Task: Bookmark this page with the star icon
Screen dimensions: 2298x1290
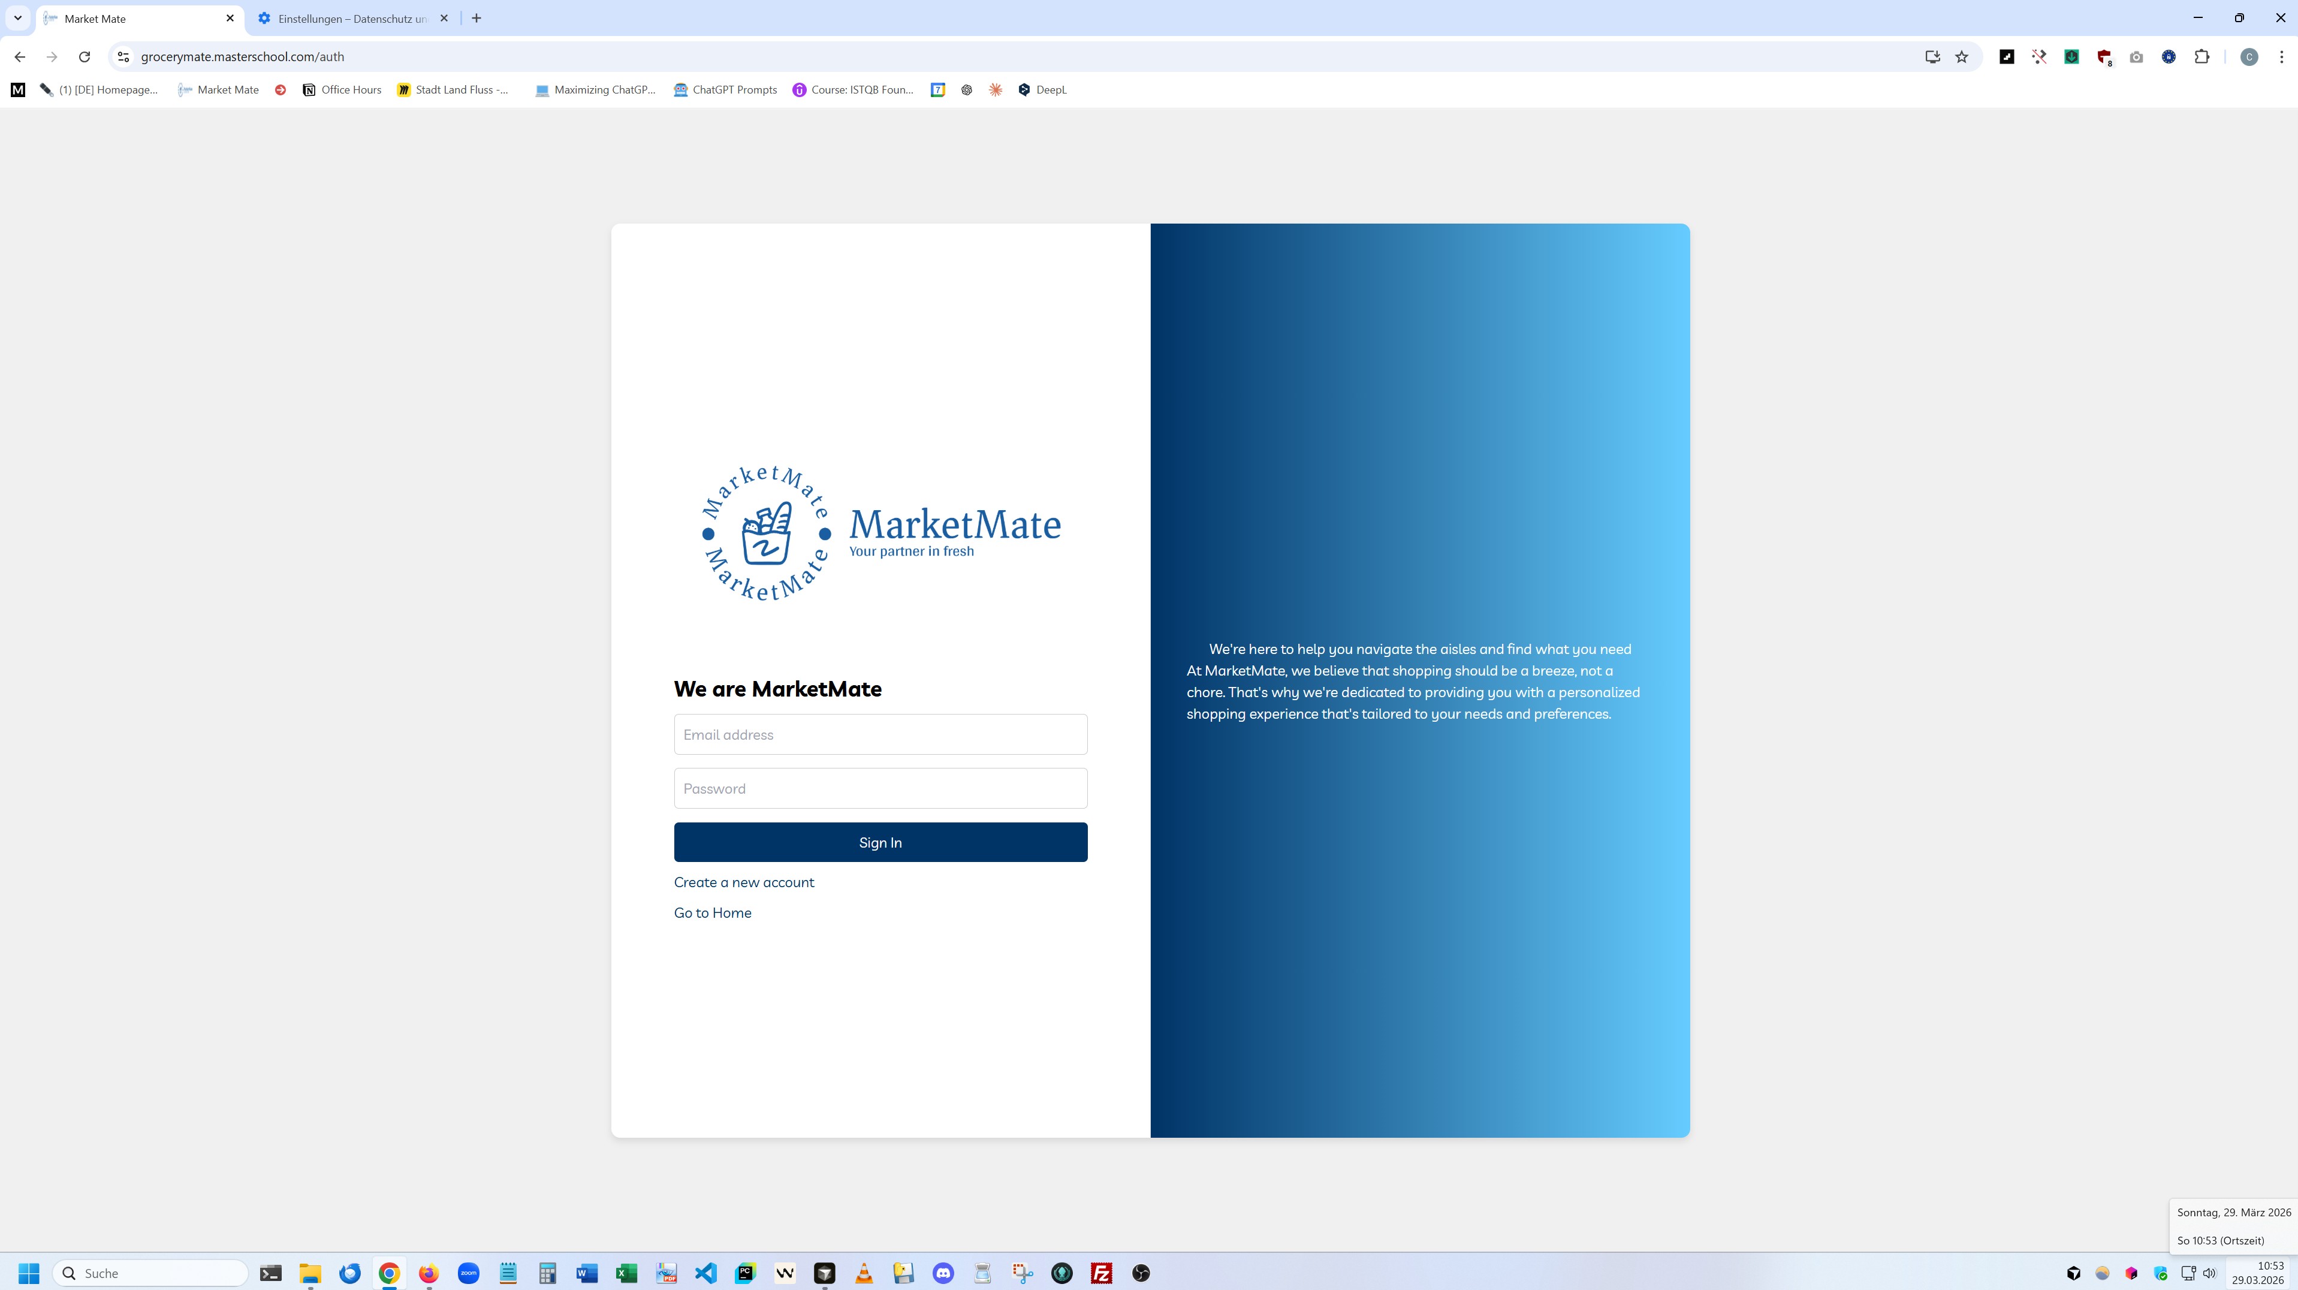Action: [1962, 57]
